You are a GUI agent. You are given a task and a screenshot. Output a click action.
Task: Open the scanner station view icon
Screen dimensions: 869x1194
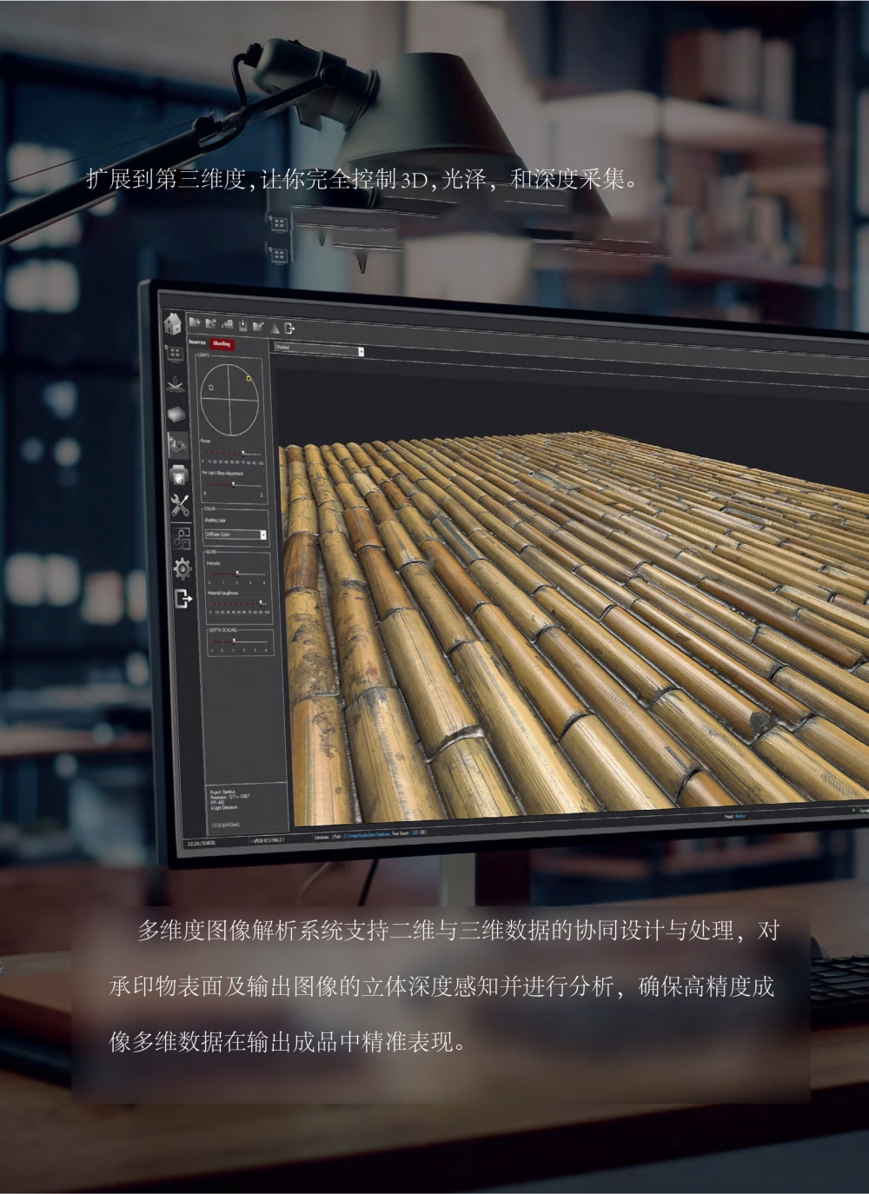(176, 383)
